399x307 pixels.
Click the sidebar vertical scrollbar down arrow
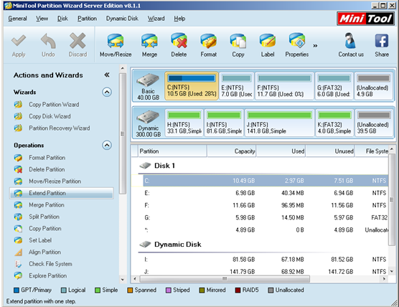[123, 280]
